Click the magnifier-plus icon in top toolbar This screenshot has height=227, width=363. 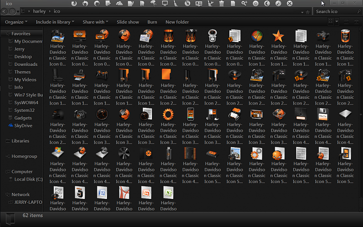pyautogui.click(x=244, y=3)
